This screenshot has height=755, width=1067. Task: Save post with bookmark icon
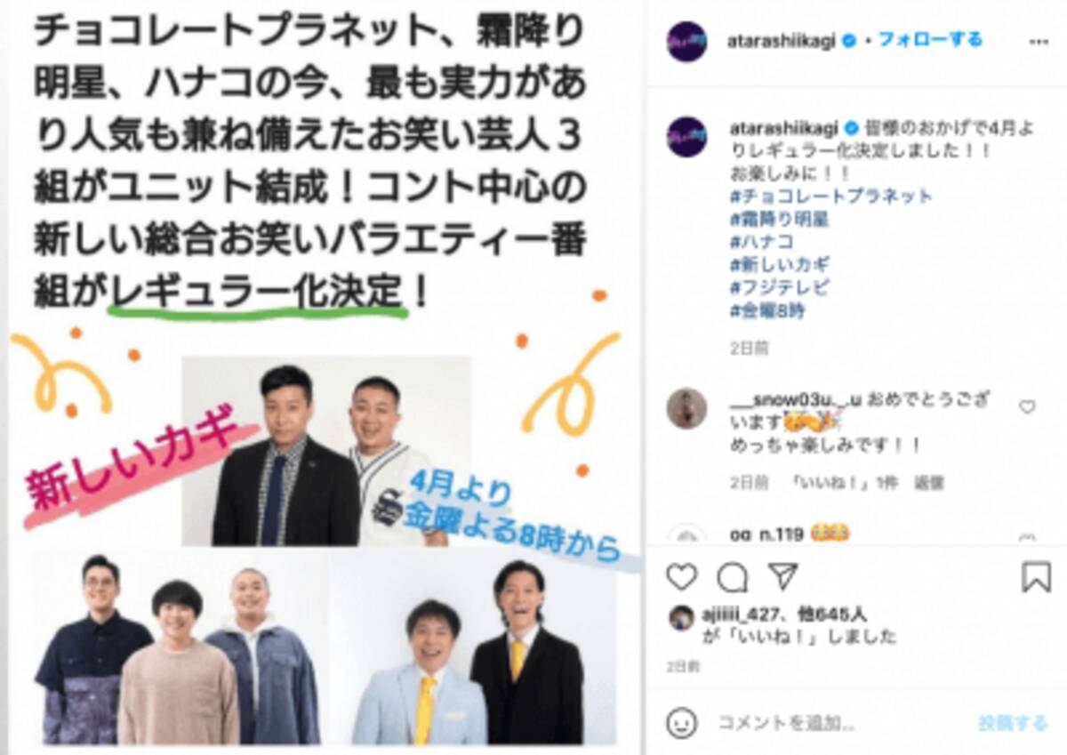click(x=1036, y=577)
